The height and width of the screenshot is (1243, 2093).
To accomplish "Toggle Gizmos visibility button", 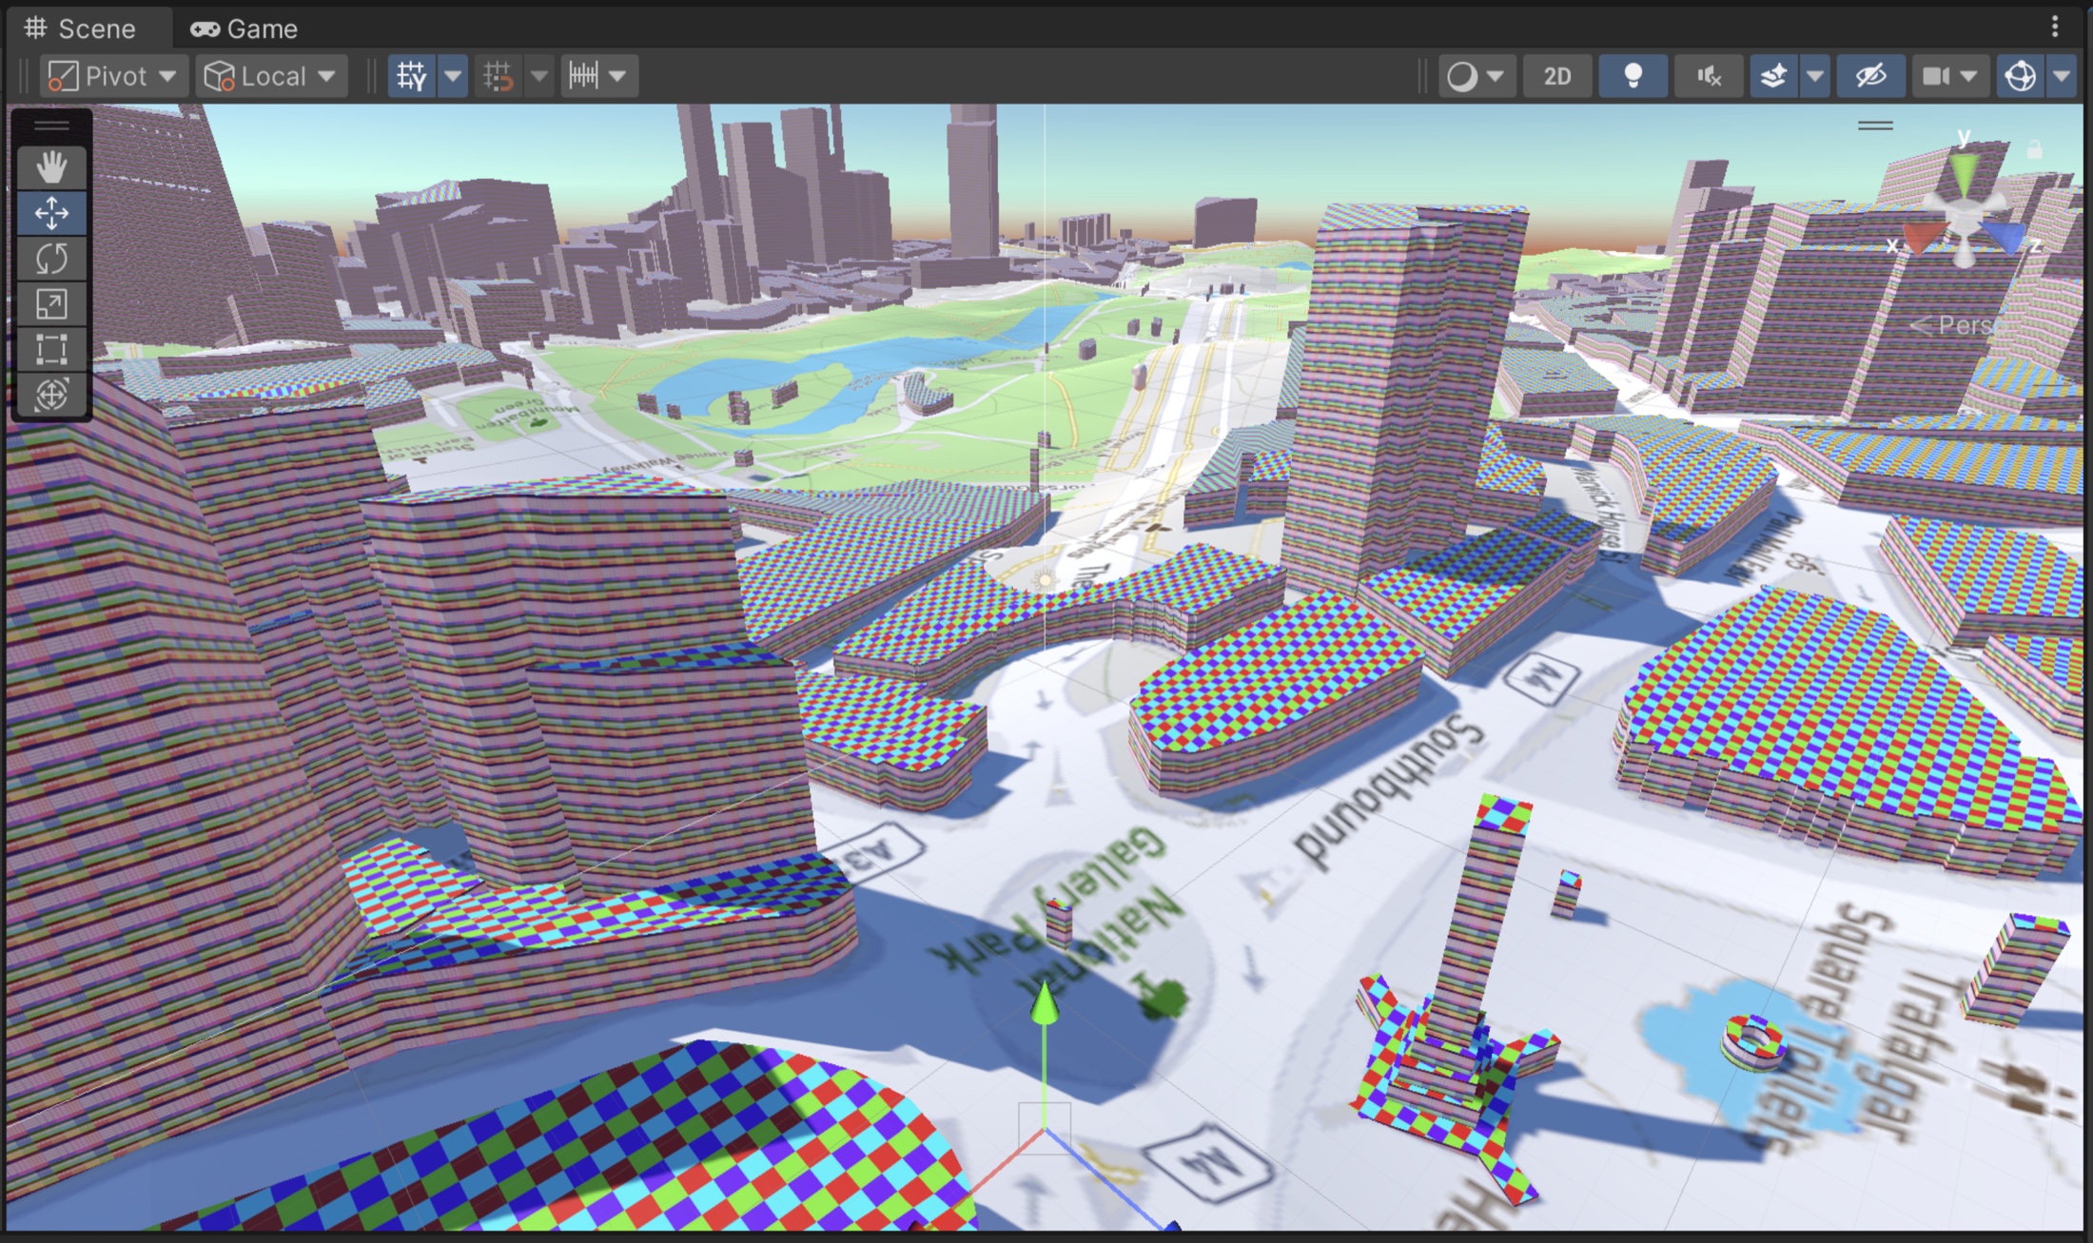I will (x=2020, y=76).
